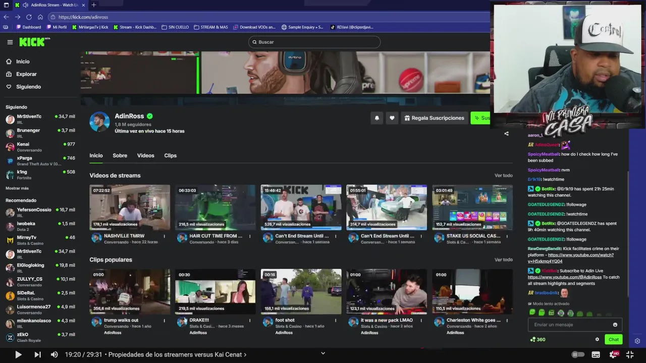646x363 pixels.
Task: Mute the YouTube player volume
Action: [55, 354]
